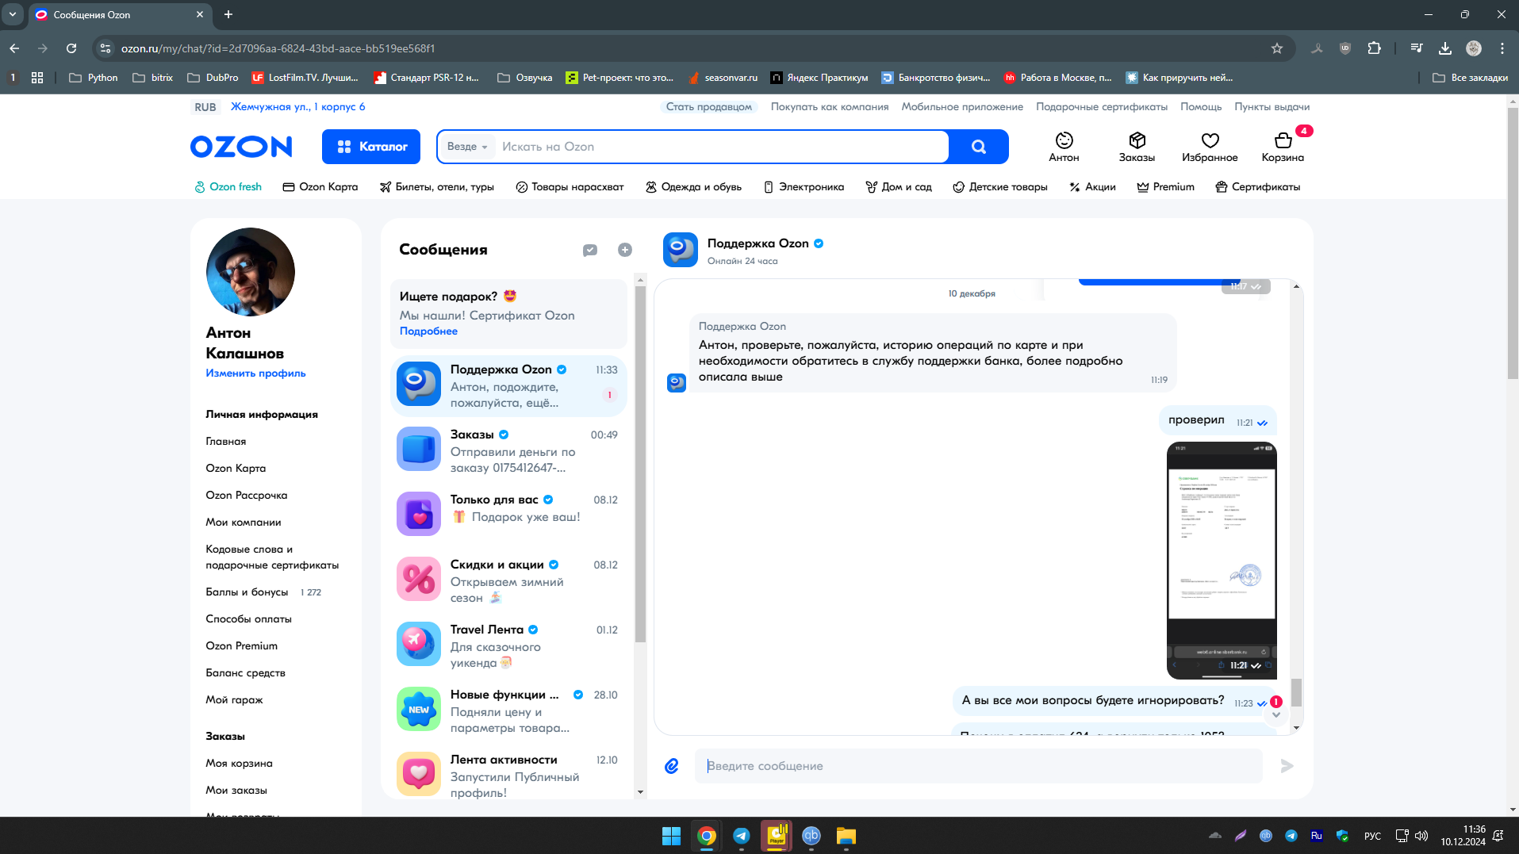Viewport: 1519px width, 854px height.
Task: Click Стать продавцом button
Action: (x=708, y=107)
